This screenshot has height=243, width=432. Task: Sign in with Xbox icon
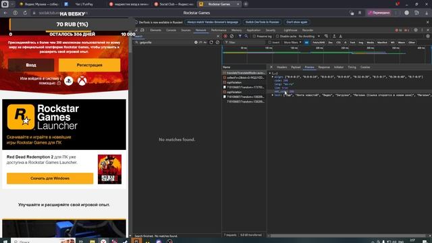pyautogui.click(x=82, y=81)
